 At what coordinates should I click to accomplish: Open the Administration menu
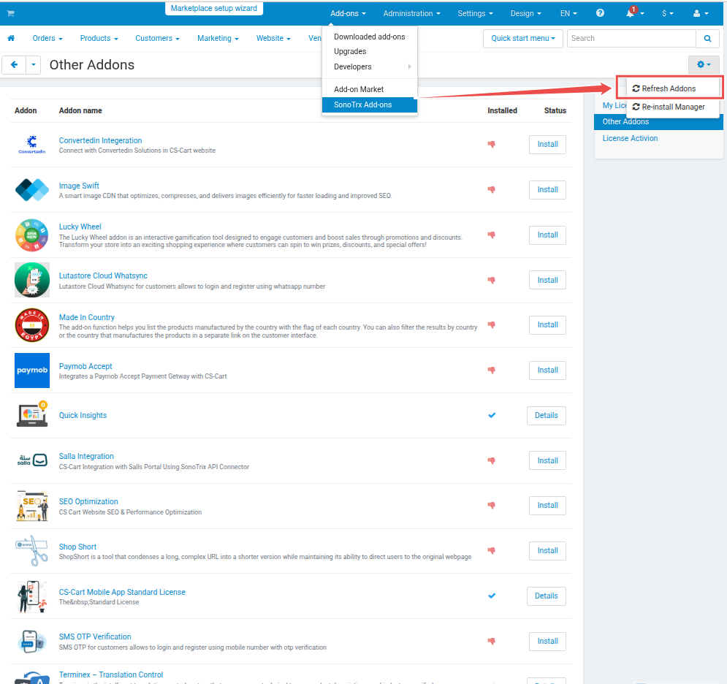[x=411, y=13]
